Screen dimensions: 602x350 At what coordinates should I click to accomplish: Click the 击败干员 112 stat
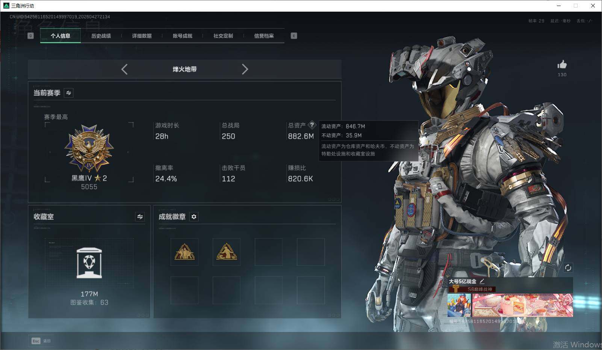(233, 173)
